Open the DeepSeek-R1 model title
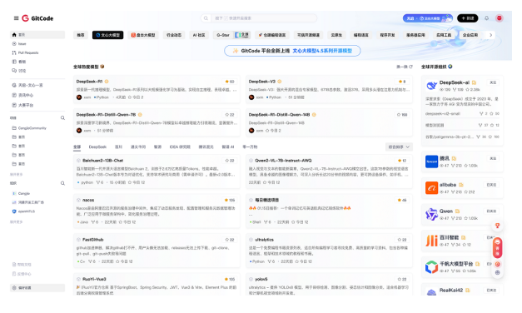The image size is (522, 313). click(89, 82)
